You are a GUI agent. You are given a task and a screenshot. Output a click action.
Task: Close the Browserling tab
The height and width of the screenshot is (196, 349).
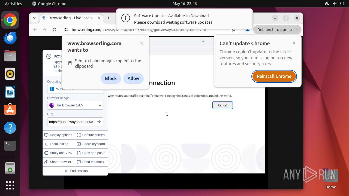click(99, 18)
